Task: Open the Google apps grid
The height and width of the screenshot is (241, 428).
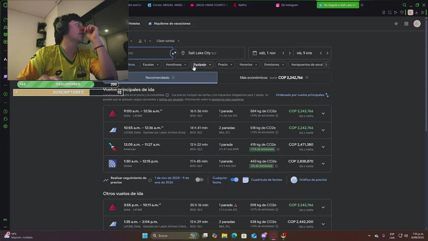Action: tap(406, 24)
